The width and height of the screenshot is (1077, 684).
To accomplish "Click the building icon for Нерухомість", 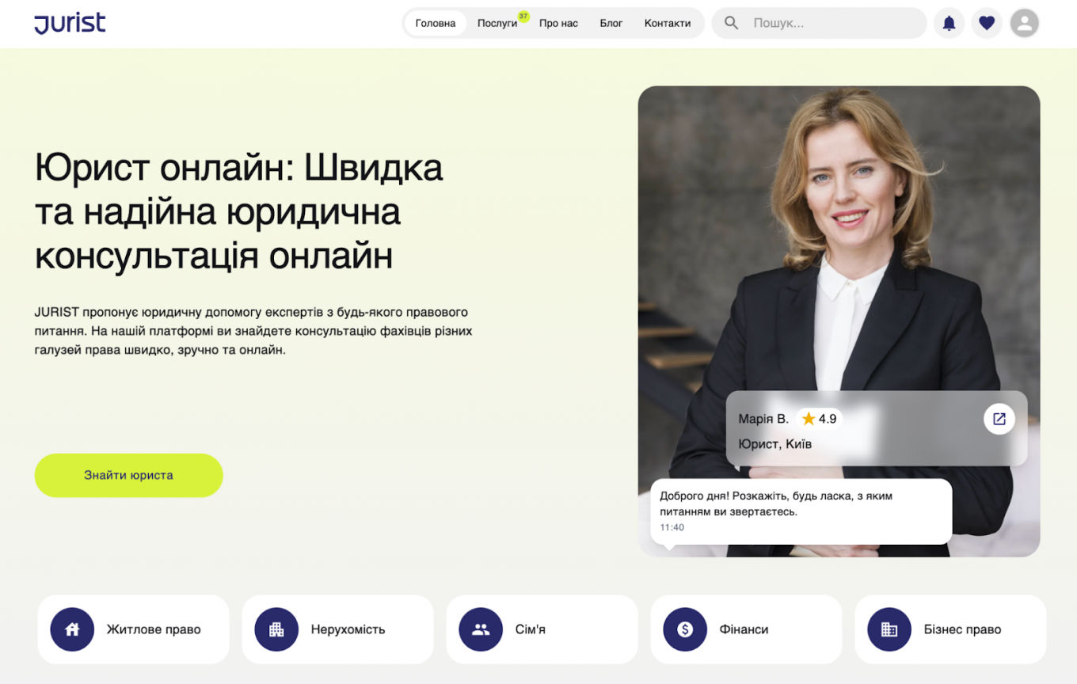I will (x=276, y=629).
